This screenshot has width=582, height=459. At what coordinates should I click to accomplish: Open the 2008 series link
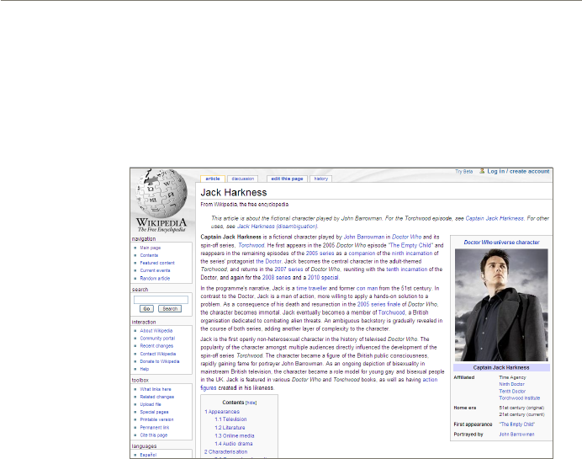(x=277, y=277)
